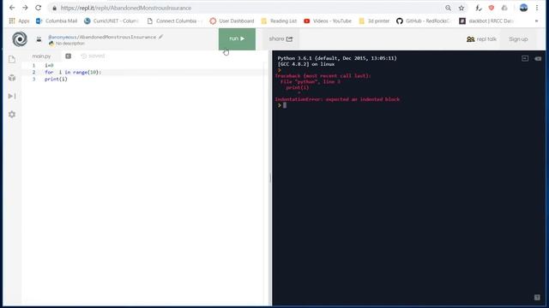The height and width of the screenshot is (308, 549).
Task: Click code line 'for i in range(10):'
Action: [73, 72]
